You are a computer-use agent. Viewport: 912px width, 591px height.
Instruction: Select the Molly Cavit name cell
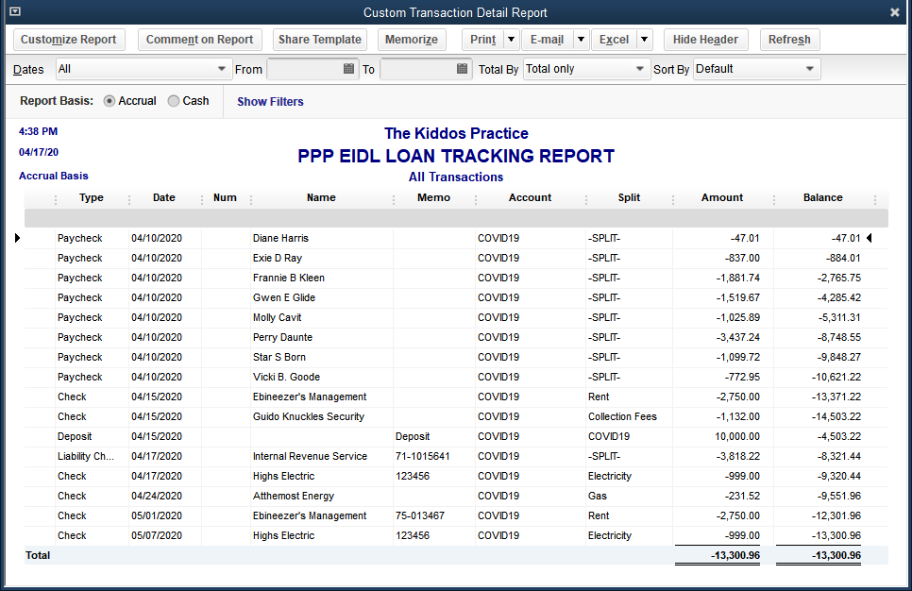[277, 317]
